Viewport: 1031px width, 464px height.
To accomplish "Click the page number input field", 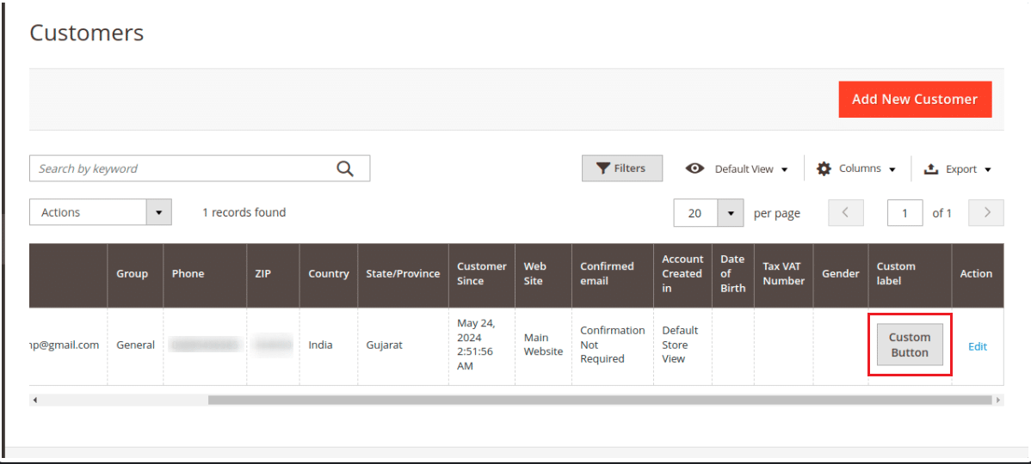I will click(904, 213).
